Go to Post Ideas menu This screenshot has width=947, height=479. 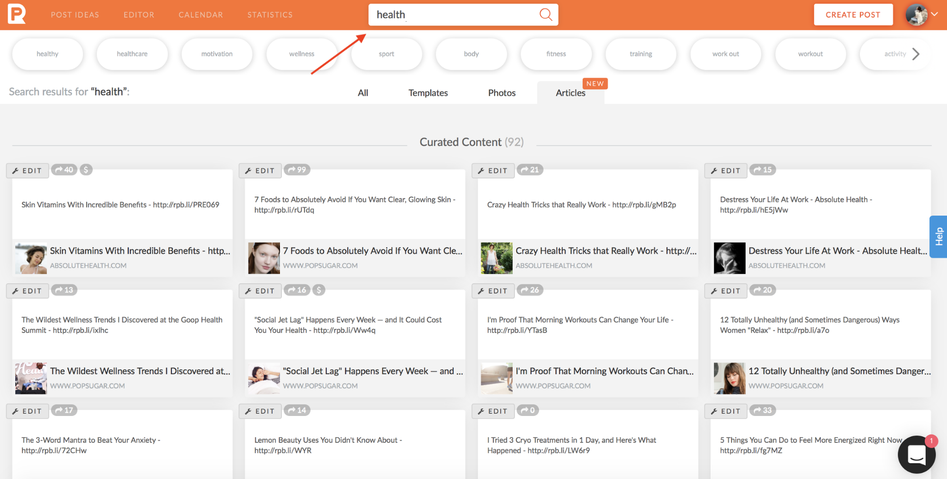[75, 15]
